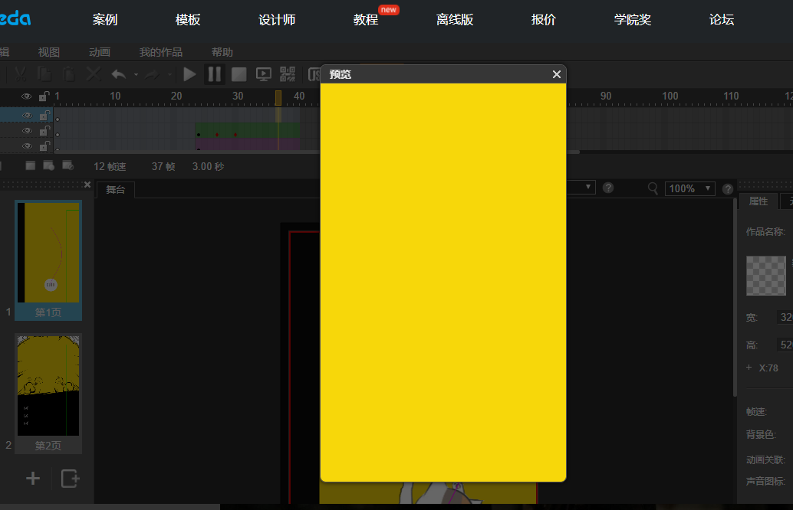
Task: Click the Undo arrow icon
Action: click(x=119, y=75)
